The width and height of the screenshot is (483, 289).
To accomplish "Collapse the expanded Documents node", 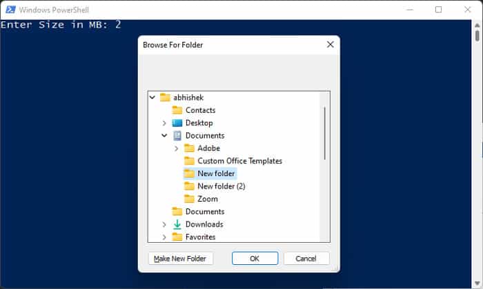I will [164, 136].
